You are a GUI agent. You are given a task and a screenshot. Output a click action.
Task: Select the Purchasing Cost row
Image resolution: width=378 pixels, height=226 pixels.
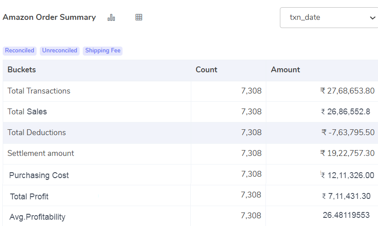[x=190, y=174]
